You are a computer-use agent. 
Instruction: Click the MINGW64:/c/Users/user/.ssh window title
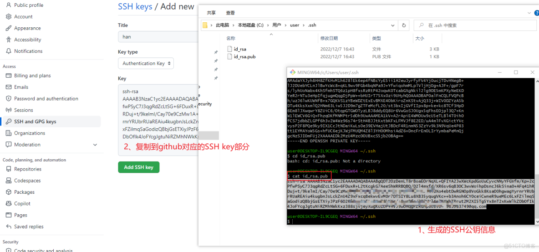328,72
